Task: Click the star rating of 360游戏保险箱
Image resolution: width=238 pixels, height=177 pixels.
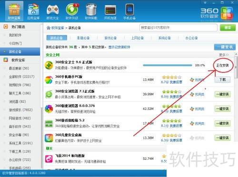Action: pos(172,121)
